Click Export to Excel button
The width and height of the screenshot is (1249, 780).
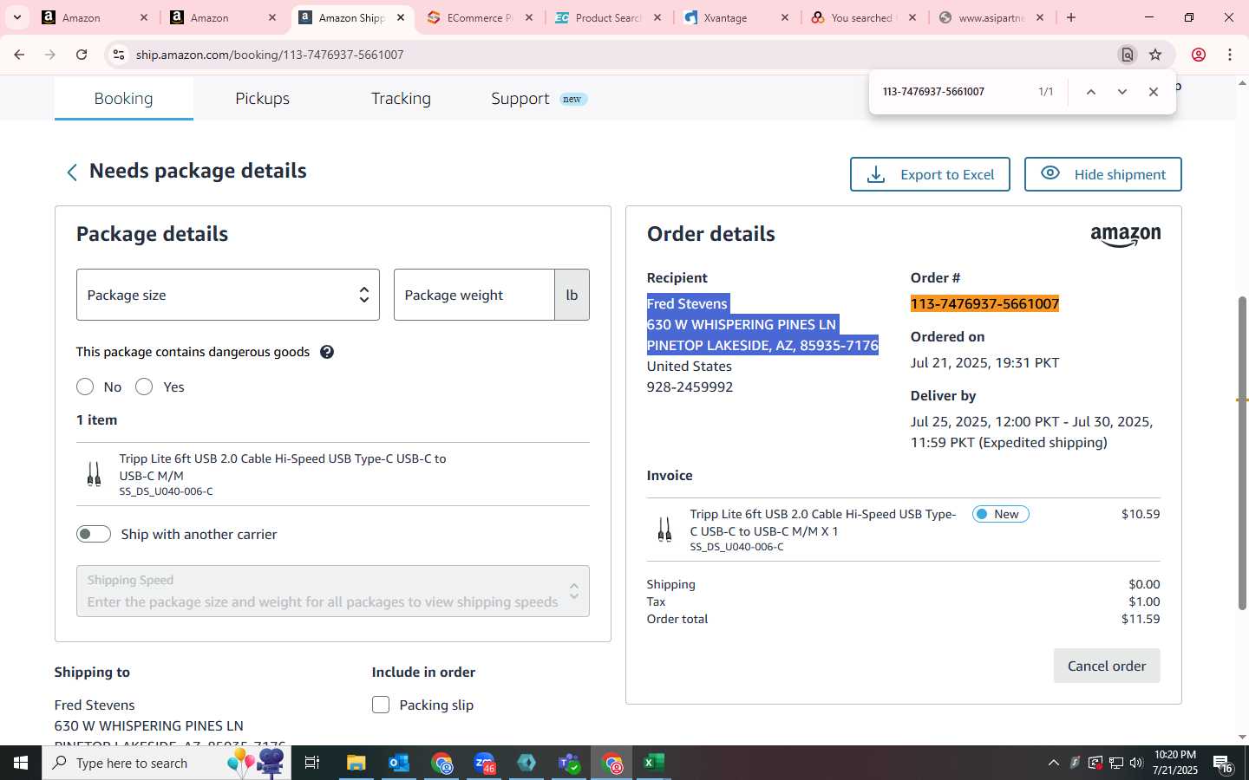click(930, 174)
